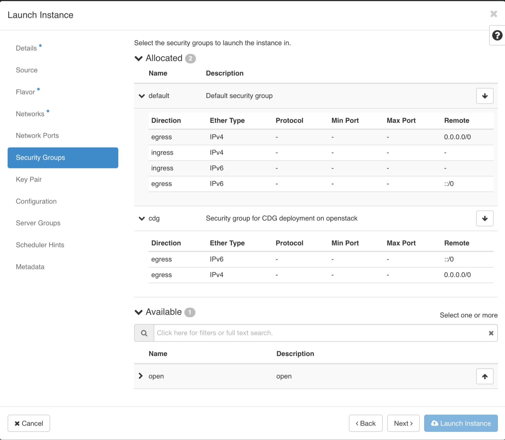Collapse the default security group rules
Viewport: 505px width, 440px height.
tap(142, 96)
